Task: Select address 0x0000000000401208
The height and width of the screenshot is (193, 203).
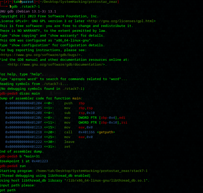Action: point(24,113)
